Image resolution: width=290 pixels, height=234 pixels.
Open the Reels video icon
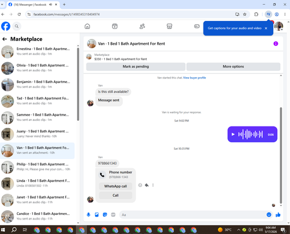click(115, 26)
